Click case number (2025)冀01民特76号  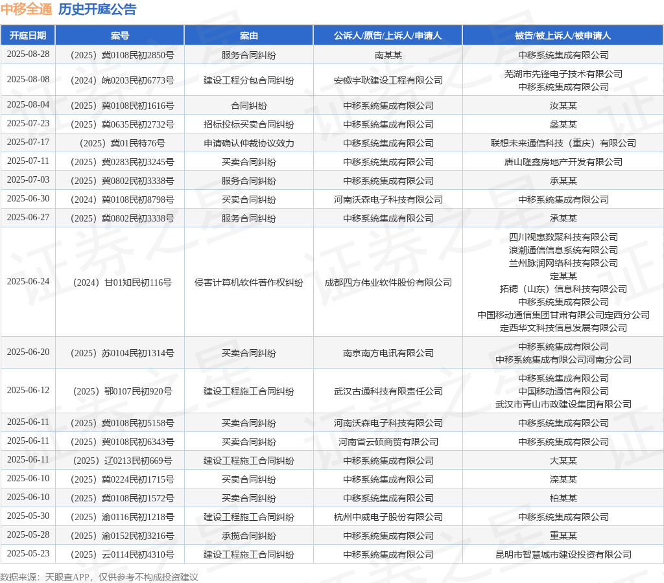pyautogui.click(x=122, y=143)
